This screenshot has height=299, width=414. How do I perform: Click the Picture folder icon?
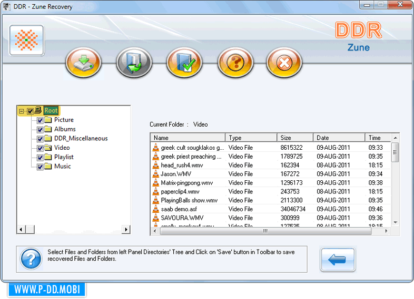point(48,120)
